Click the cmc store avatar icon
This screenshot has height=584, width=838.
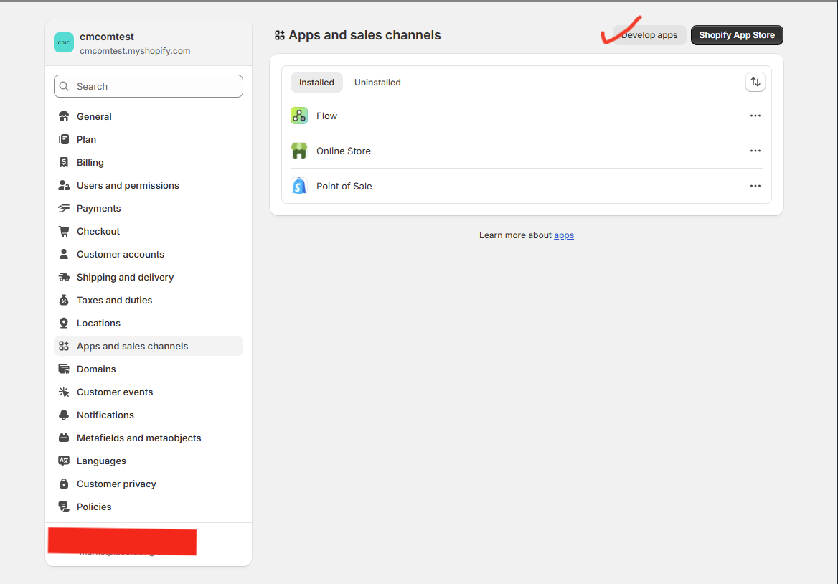pyautogui.click(x=64, y=42)
